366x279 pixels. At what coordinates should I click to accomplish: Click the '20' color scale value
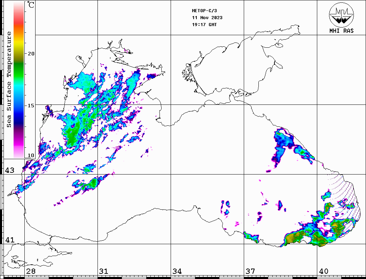point(31,54)
